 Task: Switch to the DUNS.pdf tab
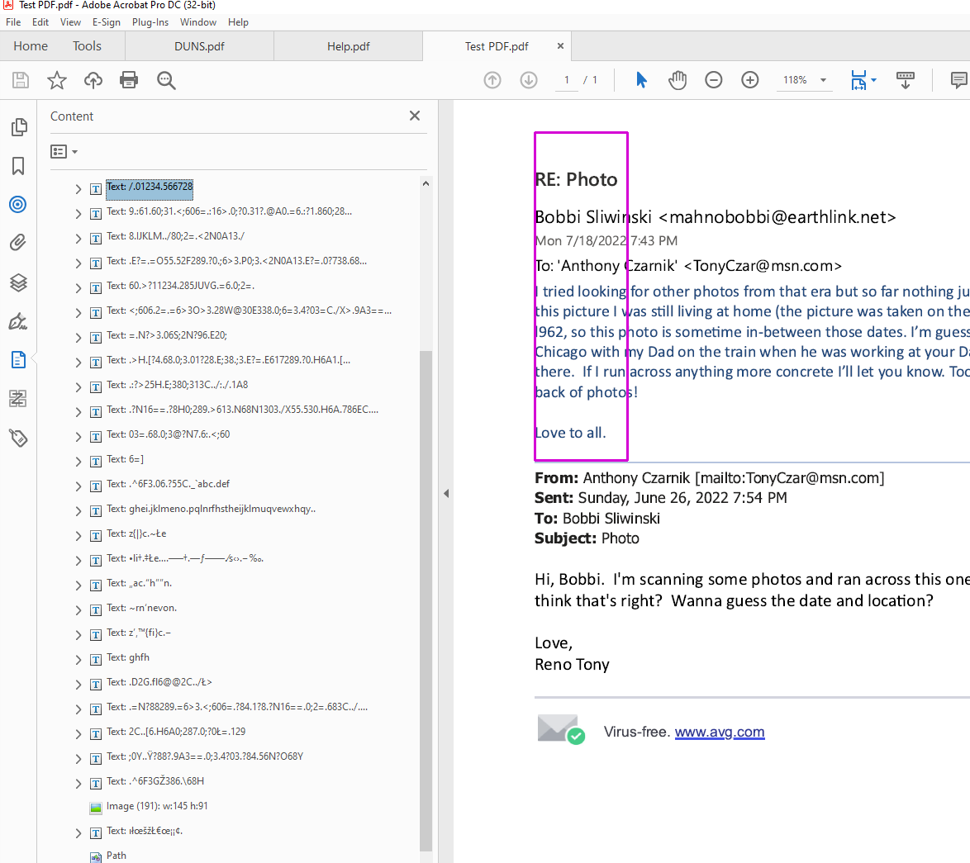click(198, 45)
